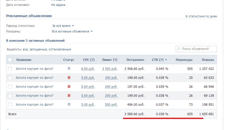The height and width of the screenshot is (130, 249).
Task: Click the «Показы» column header
Action: (208, 60)
